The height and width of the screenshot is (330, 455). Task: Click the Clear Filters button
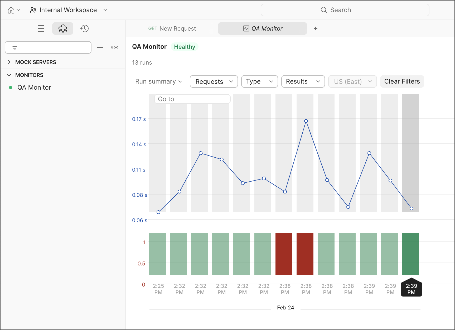[x=402, y=81]
